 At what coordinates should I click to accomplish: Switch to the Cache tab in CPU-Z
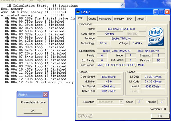pyautogui.click(x=92, y=19)
